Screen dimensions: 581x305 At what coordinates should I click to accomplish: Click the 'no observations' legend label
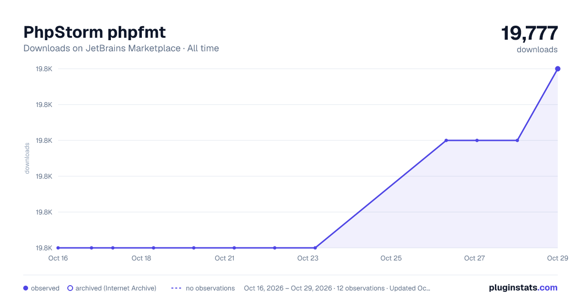210,288
